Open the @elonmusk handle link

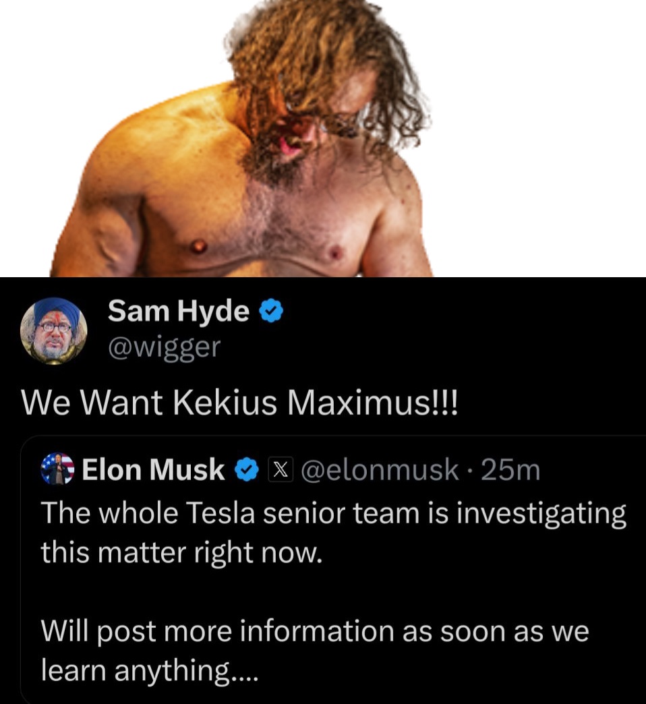(x=380, y=470)
